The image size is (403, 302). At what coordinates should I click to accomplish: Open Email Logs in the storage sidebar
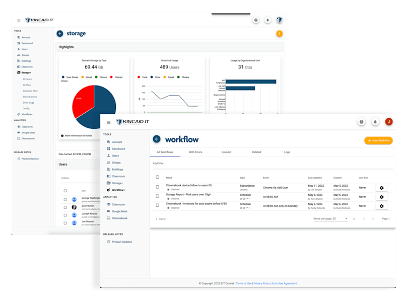coord(28,103)
